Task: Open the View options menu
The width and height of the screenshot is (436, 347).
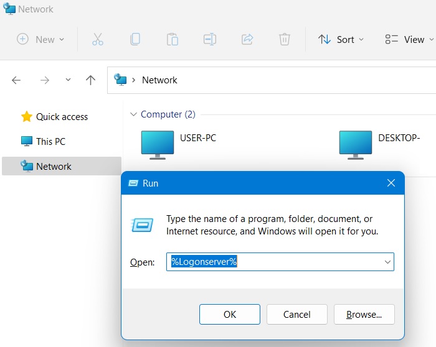Action: click(x=409, y=39)
